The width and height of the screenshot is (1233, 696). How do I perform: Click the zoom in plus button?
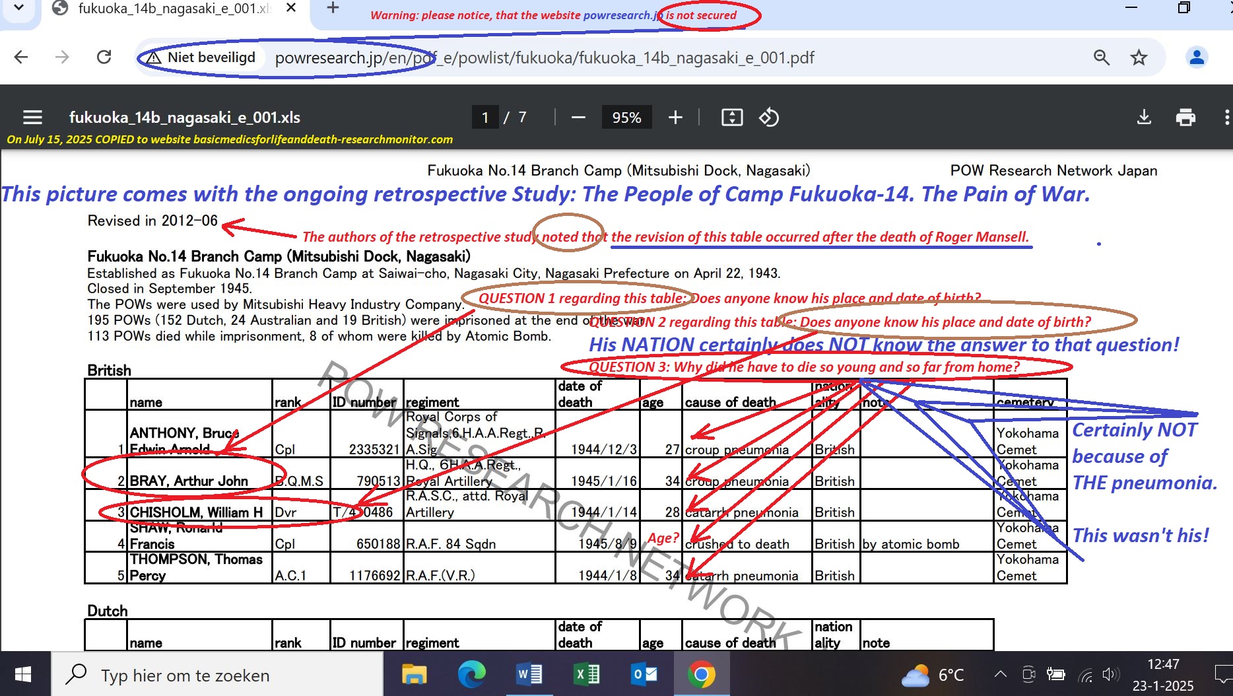(675, 118)
